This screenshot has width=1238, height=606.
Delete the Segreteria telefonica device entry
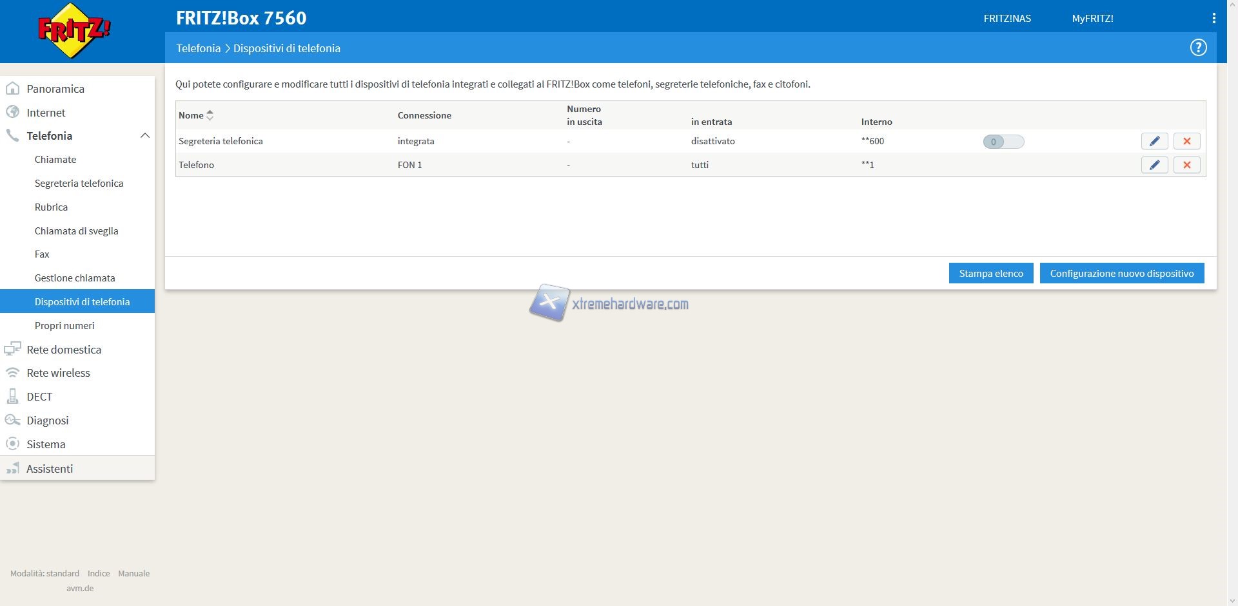click(x=1186, y=141)
